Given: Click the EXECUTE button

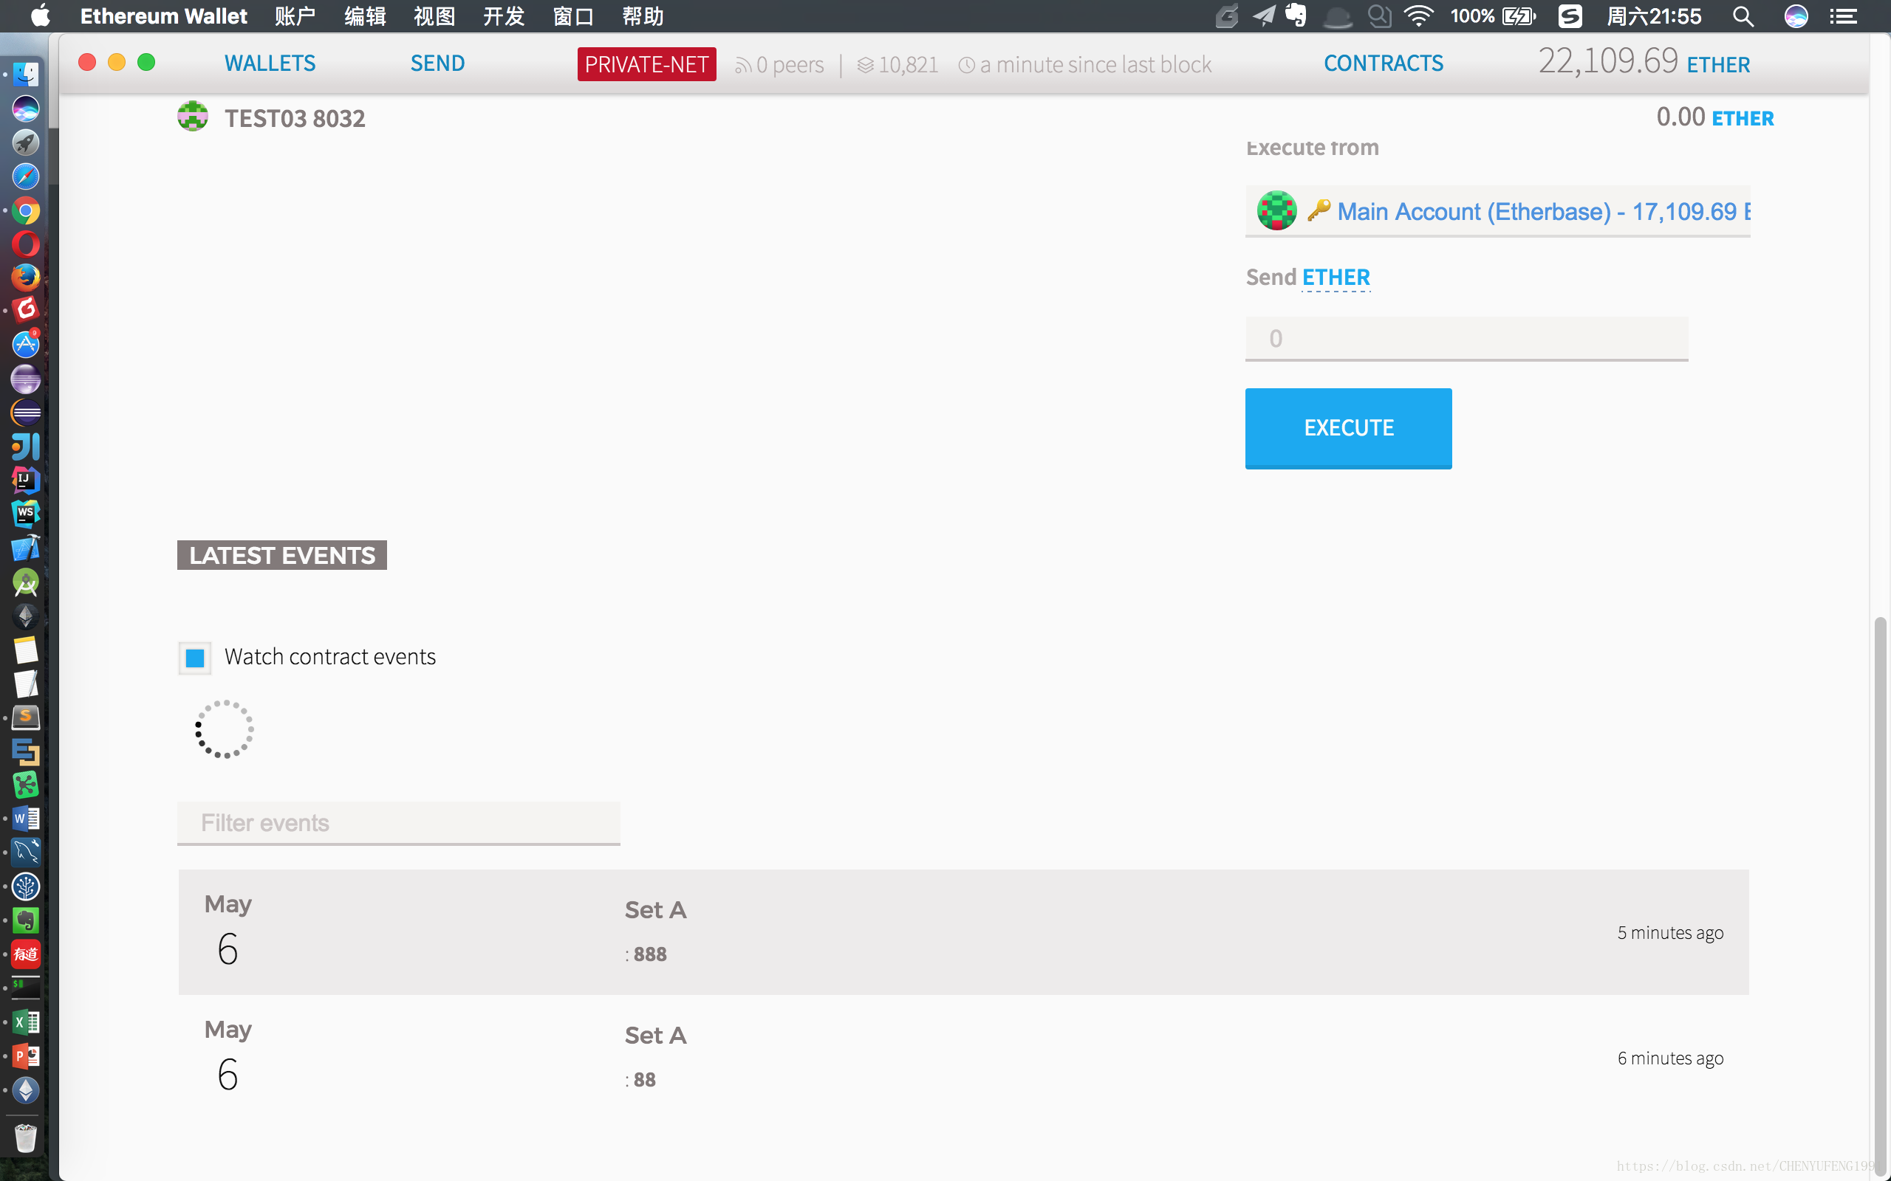Looking at the screenshot, I should 1349,427.
